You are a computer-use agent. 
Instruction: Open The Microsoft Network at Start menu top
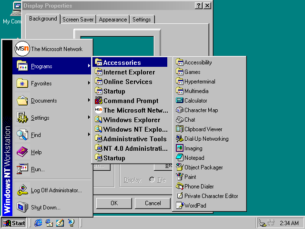52,49
